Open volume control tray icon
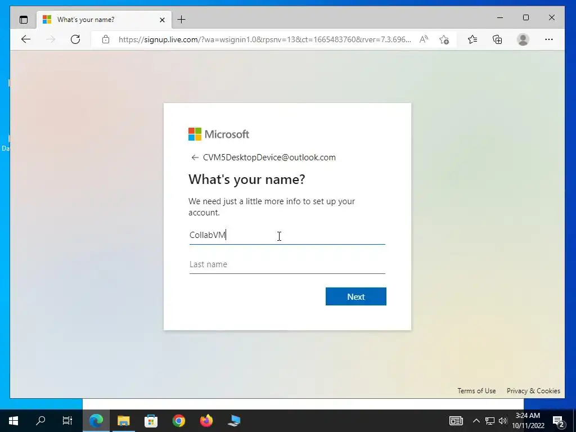Viewport: 576px width, 432px height. click(502, 421)
